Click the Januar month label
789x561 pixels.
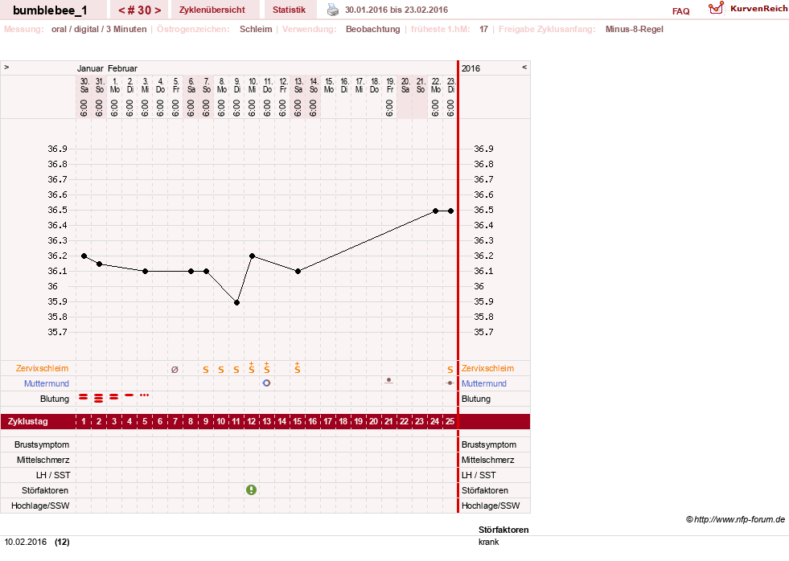(90, 68)
